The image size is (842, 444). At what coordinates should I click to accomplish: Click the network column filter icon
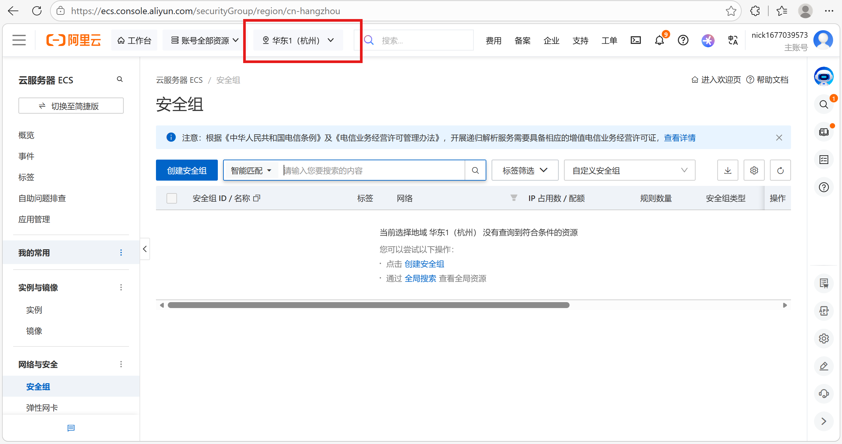click(513, 198)
